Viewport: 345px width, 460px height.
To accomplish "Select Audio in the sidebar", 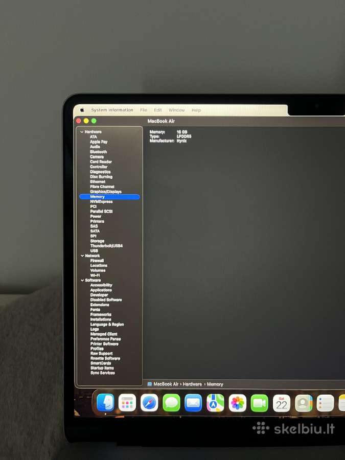I will click(95, 147).
